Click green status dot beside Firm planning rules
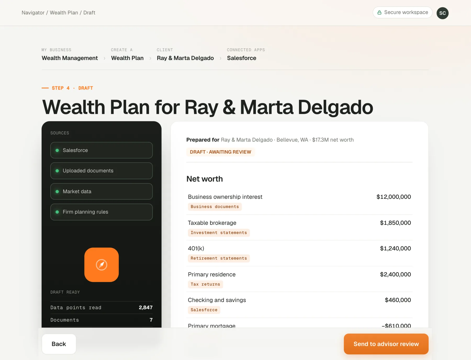The width and height of the screenshot is (471, 360). click(57, 212)
